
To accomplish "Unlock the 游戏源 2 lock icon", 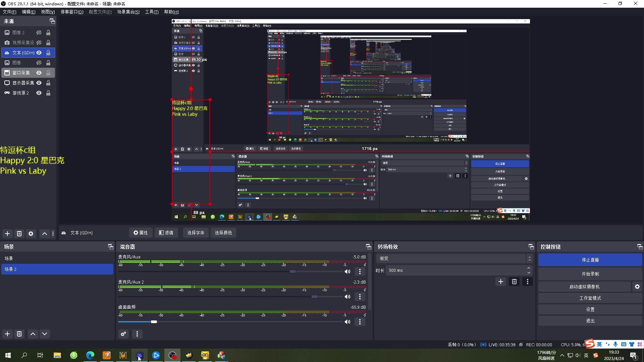I will pos(48,93).
